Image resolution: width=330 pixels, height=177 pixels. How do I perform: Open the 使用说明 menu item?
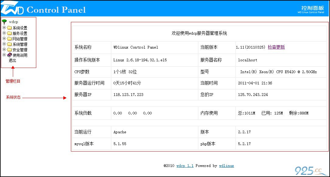pyautogui.click(x=20, y=55)
